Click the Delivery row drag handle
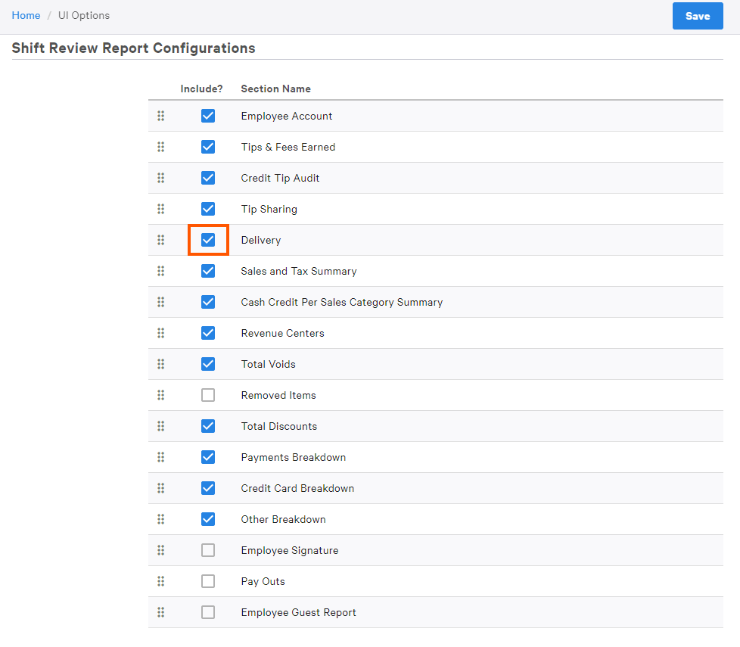The height and width of the screenshot is (647, 740). [x=161, y=240]
